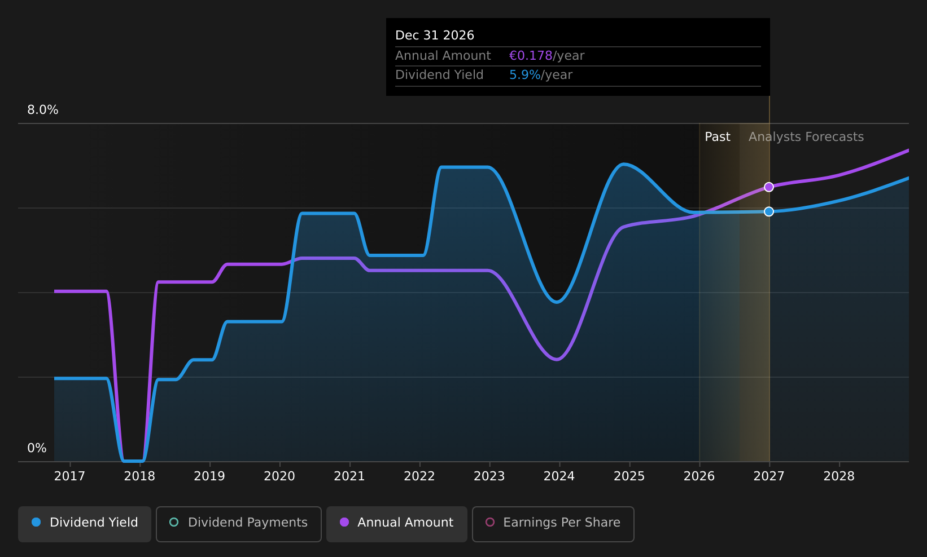927x557 pixels.
Task: Click the tooltip Annual Amount row label
Action: pyautogui.click(x=443, y=56)
